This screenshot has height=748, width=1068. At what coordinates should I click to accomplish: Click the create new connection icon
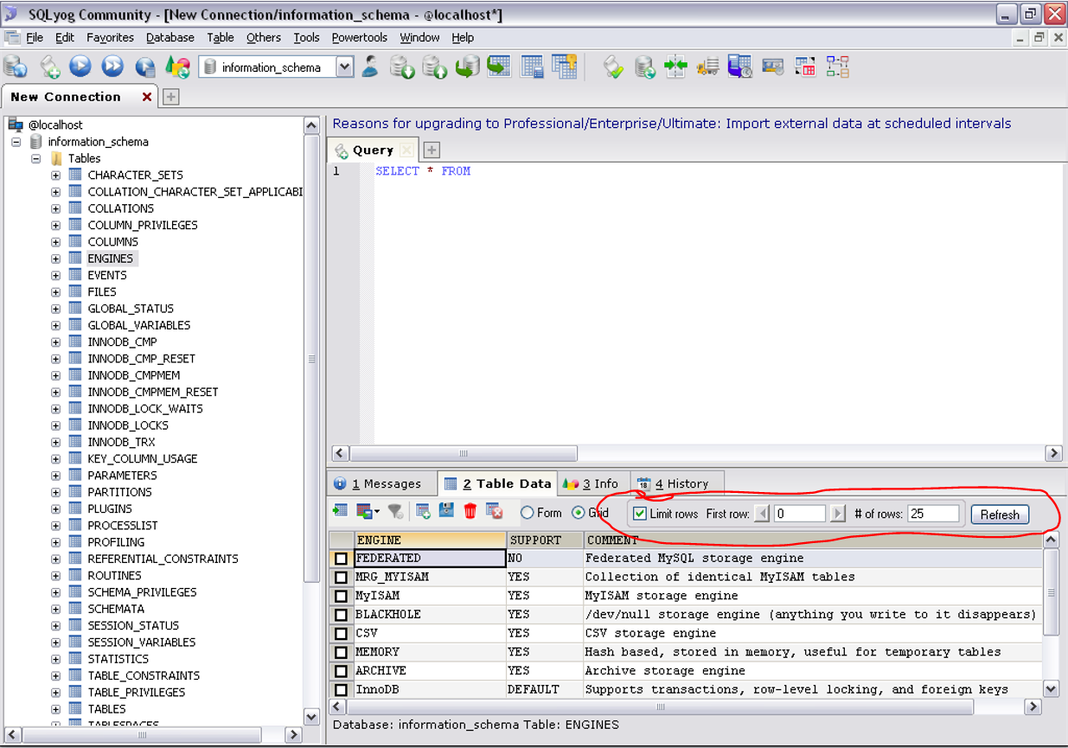click(16, 67)
